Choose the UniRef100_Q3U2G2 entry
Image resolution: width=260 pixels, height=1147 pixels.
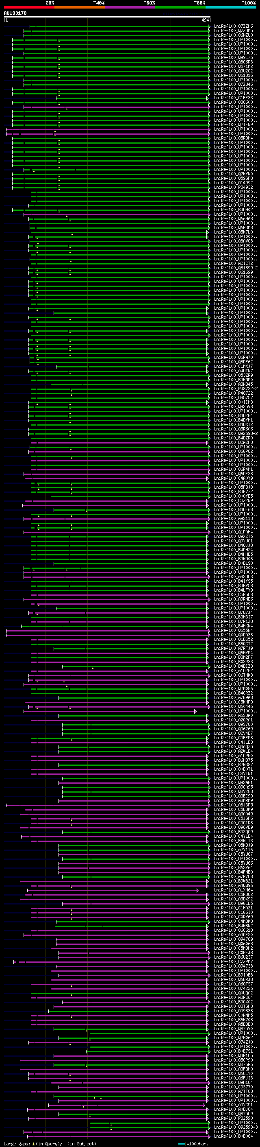[233, 71]
